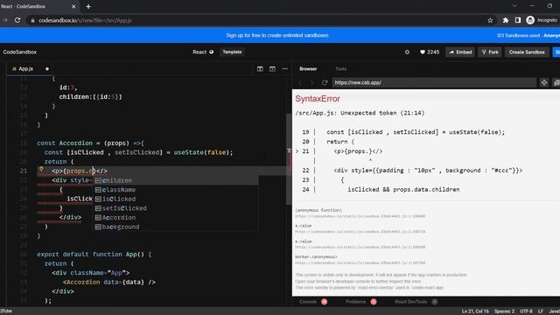Click the Console red count badge
This screenshot has width=560, height=315.
[x=325, y=302]
